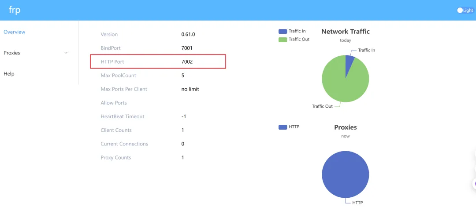Click the Traffic Out callout label beside pie
476x214 pixels.
tap(322, 106)
